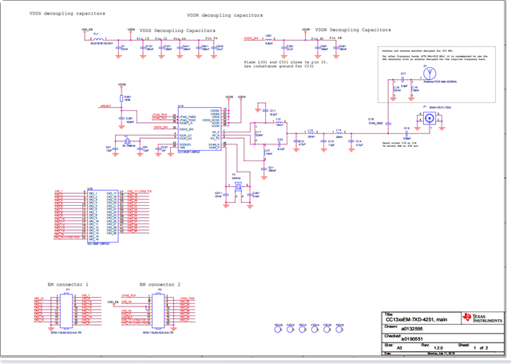Select the Y1 32.768kHz crystal symbol
511x364 pixels.
coord(127,140)
